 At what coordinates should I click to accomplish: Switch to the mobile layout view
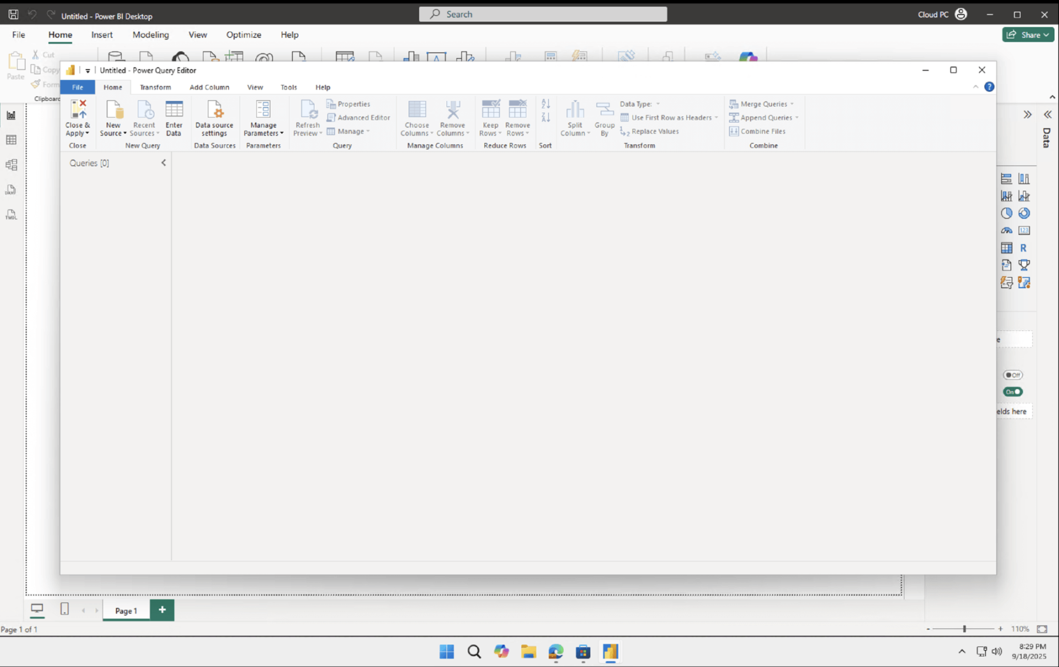tap(65, 609)
